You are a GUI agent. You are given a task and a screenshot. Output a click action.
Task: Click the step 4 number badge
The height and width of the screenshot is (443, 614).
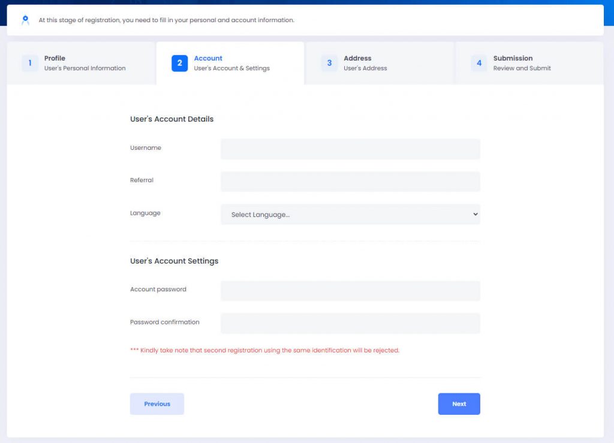click(479, 63)
